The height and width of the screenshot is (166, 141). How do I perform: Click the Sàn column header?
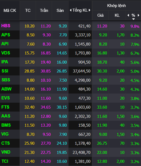click(60, 10)
